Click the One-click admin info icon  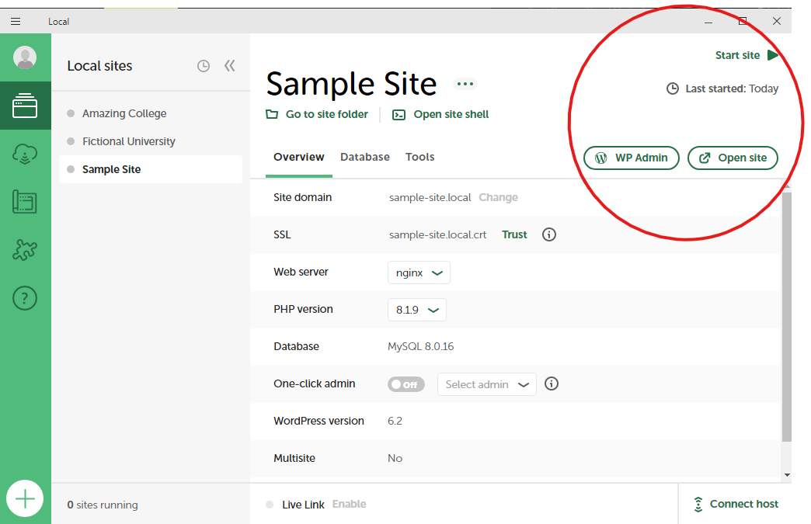click(x=552, y=384)
